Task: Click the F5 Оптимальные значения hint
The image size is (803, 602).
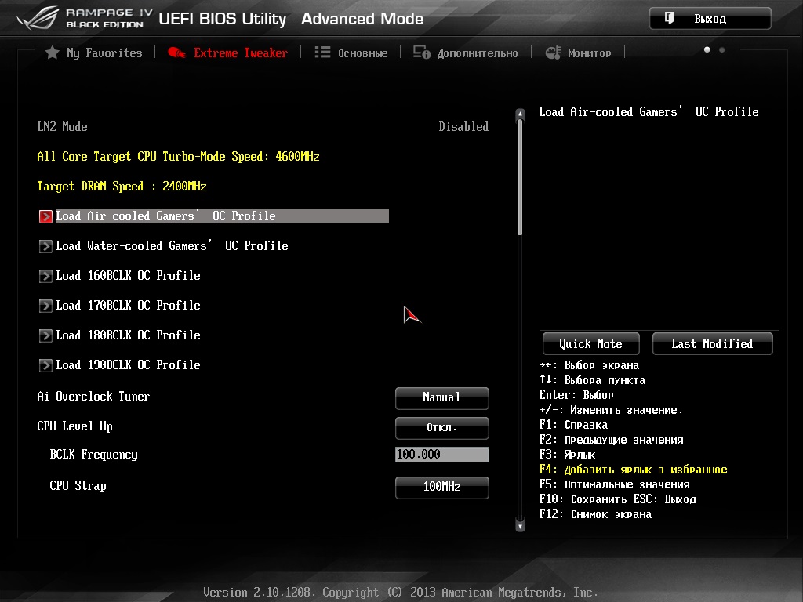Action: coord(615,484)
